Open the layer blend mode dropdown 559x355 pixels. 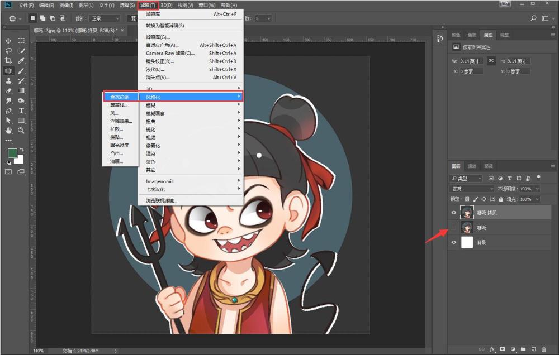tap(472, 189)
